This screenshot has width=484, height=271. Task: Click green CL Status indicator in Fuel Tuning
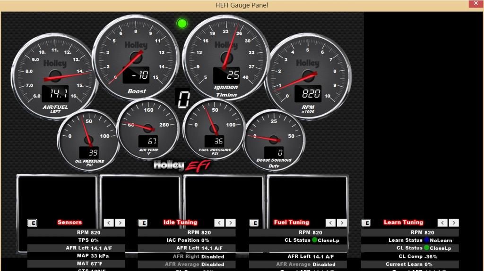tap(314, 240)
